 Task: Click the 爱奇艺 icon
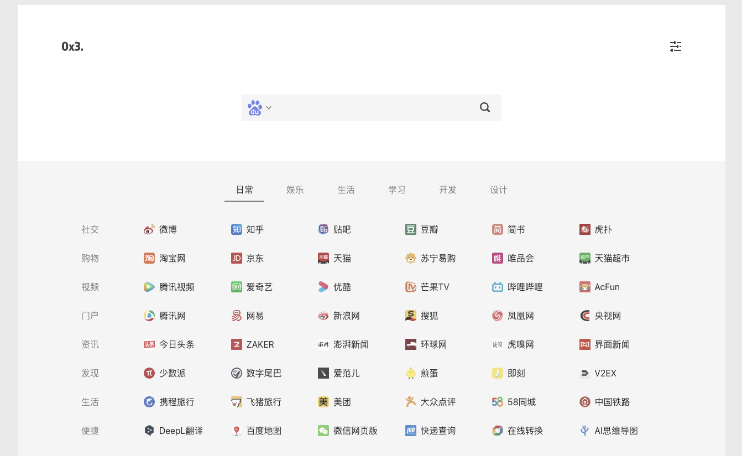[237, 287]
